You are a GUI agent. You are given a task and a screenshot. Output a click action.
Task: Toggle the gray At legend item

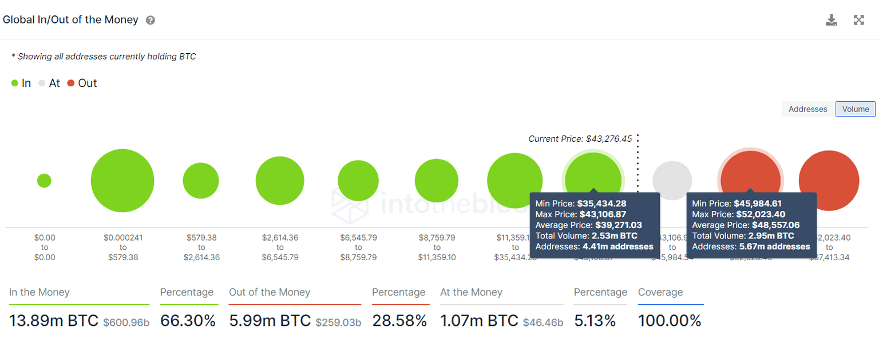pos(49,83)
